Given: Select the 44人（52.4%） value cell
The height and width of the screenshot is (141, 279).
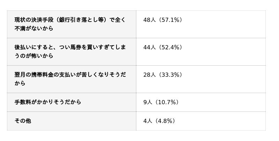Looking at the screenshot, I should [x=201, y=52].
